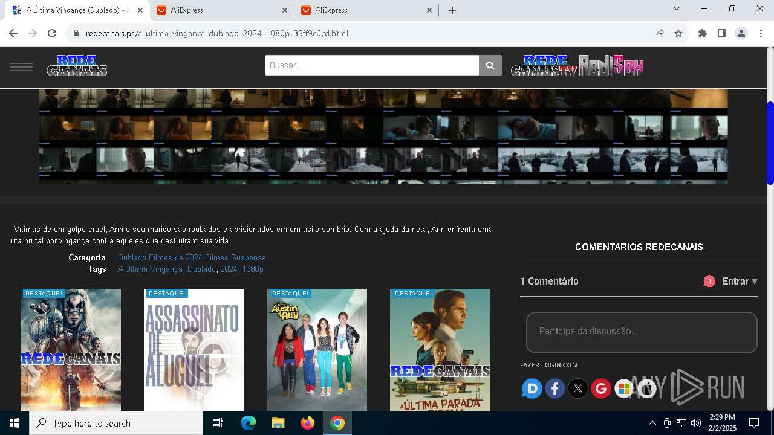Screen dimensions: 774x435
Task: Click the RedeCanais logo in the header
Action: pyautogui.click(x=77, y=66)
